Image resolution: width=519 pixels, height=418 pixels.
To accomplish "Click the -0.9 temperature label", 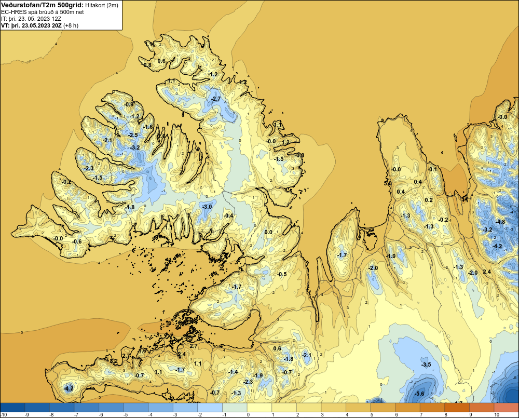I will point(128,105).
